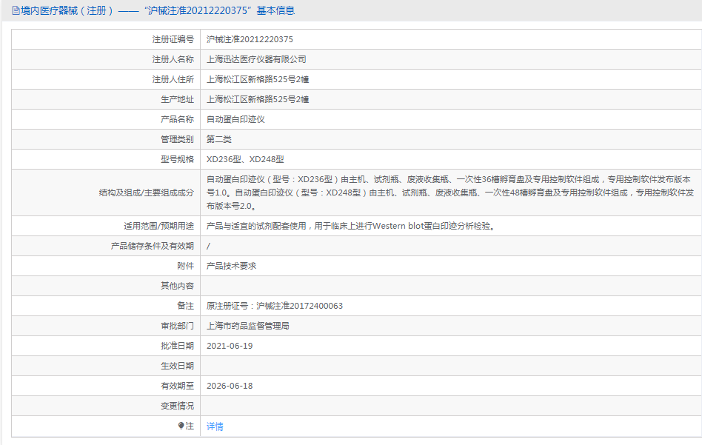
Task: Click attachment entry 产品技术要求
Action: (231, 266)
